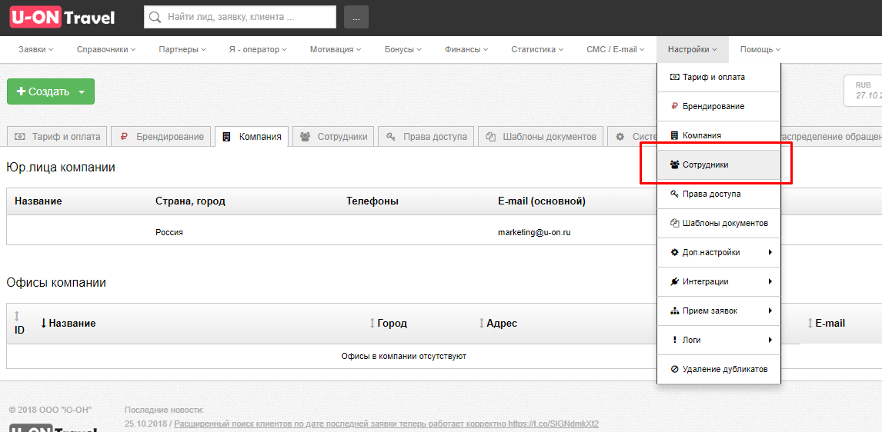Click the ban icon beside Удаление дубликатов

[674, 369]
